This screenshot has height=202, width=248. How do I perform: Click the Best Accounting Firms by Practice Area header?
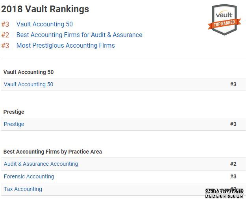[x=52, y=152]
